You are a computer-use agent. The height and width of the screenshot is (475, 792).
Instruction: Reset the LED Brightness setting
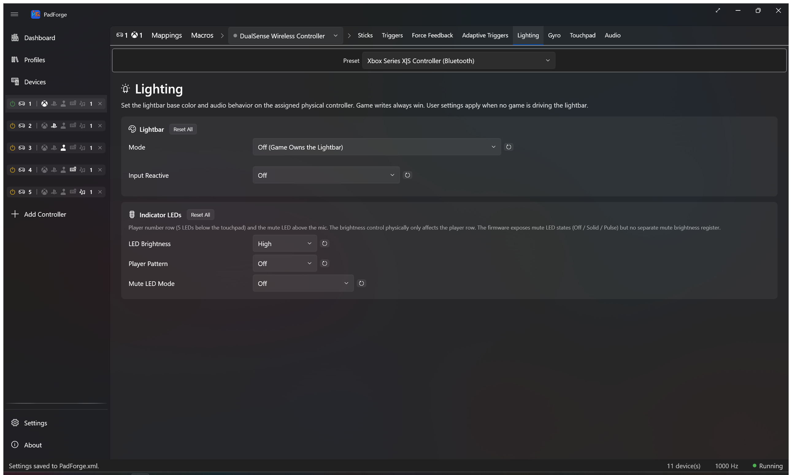(325, 244)
